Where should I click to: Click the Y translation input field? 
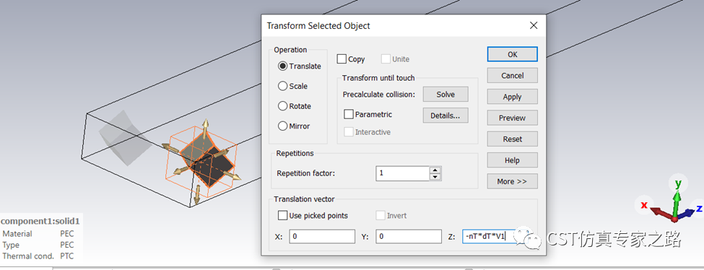point(409,236)
